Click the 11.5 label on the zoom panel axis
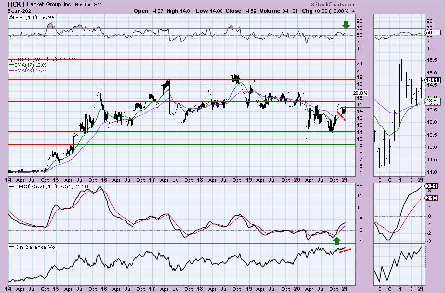The height and width of the screenshot is (293, 445). pyautogui.click(x=431, y=160)
